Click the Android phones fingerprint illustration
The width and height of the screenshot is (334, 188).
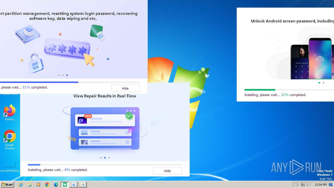pyautogui.click(x=312, y=59)
